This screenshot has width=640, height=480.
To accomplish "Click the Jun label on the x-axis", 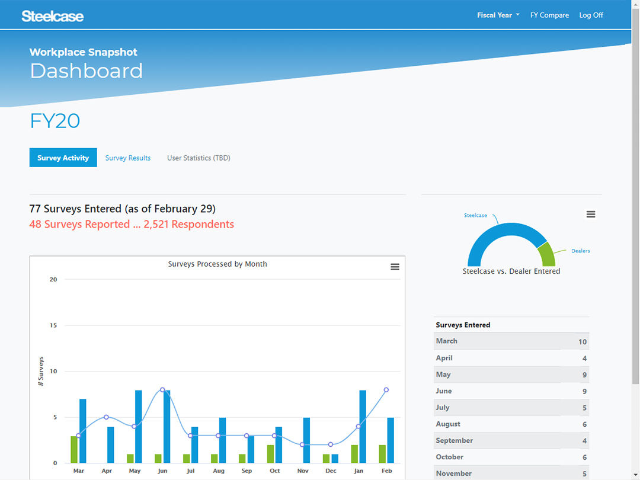I will click(x=162, y=471).
